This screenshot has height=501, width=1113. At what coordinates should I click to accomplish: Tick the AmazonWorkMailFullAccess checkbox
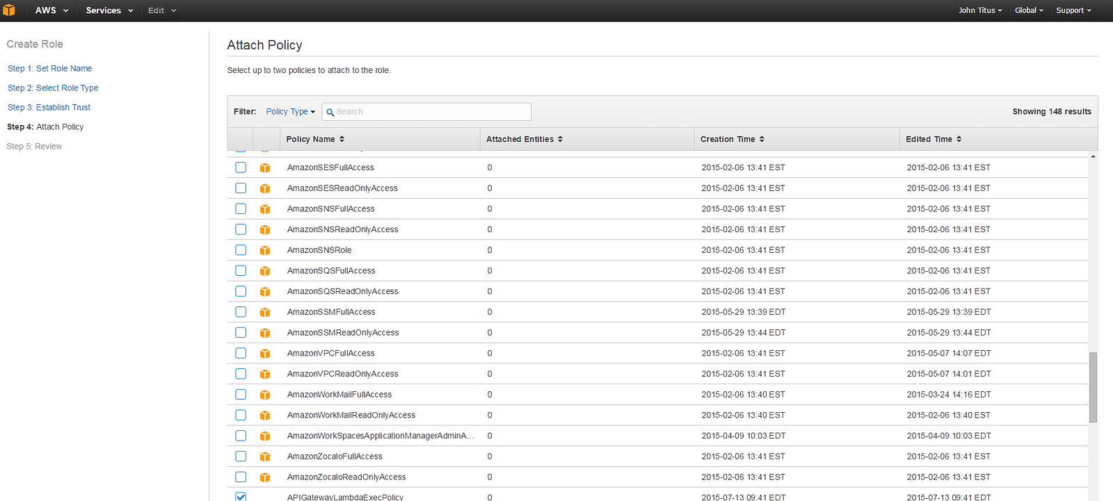pos(241,394)
